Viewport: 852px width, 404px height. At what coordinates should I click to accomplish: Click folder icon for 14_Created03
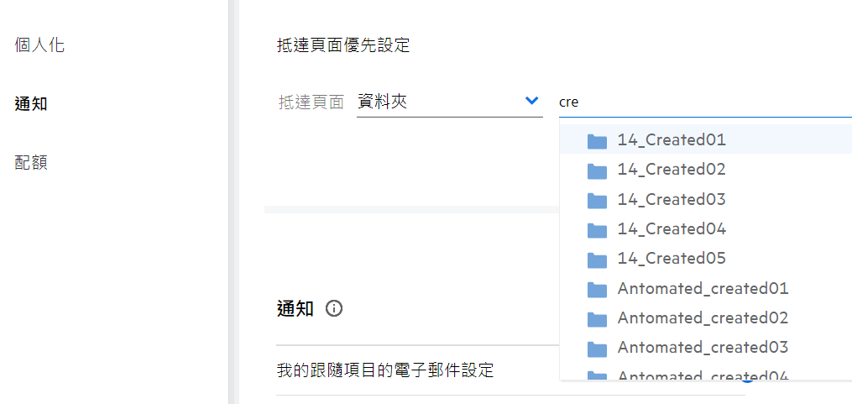click(x=597, y=200)
